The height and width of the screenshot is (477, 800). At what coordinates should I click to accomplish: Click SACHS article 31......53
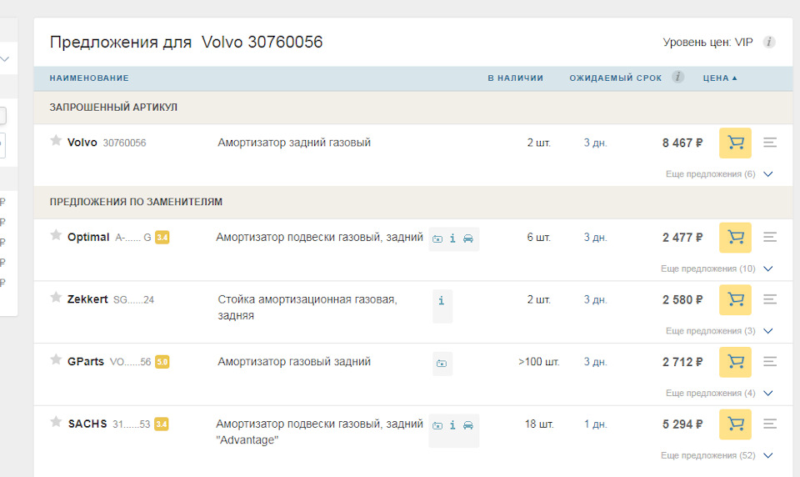pyautogui.click(x=131, y=424)
